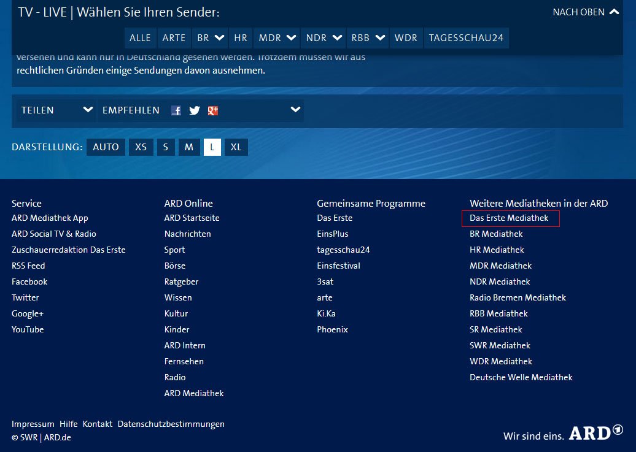This screenshot has width=636, height=452.
Task: Click the ARD logo in footer
Action: pos(596,433)
